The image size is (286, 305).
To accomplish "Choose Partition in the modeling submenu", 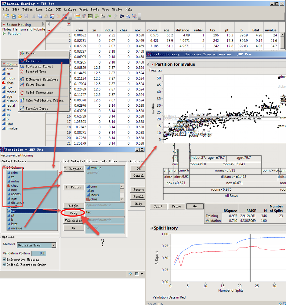I will [44, 61].
